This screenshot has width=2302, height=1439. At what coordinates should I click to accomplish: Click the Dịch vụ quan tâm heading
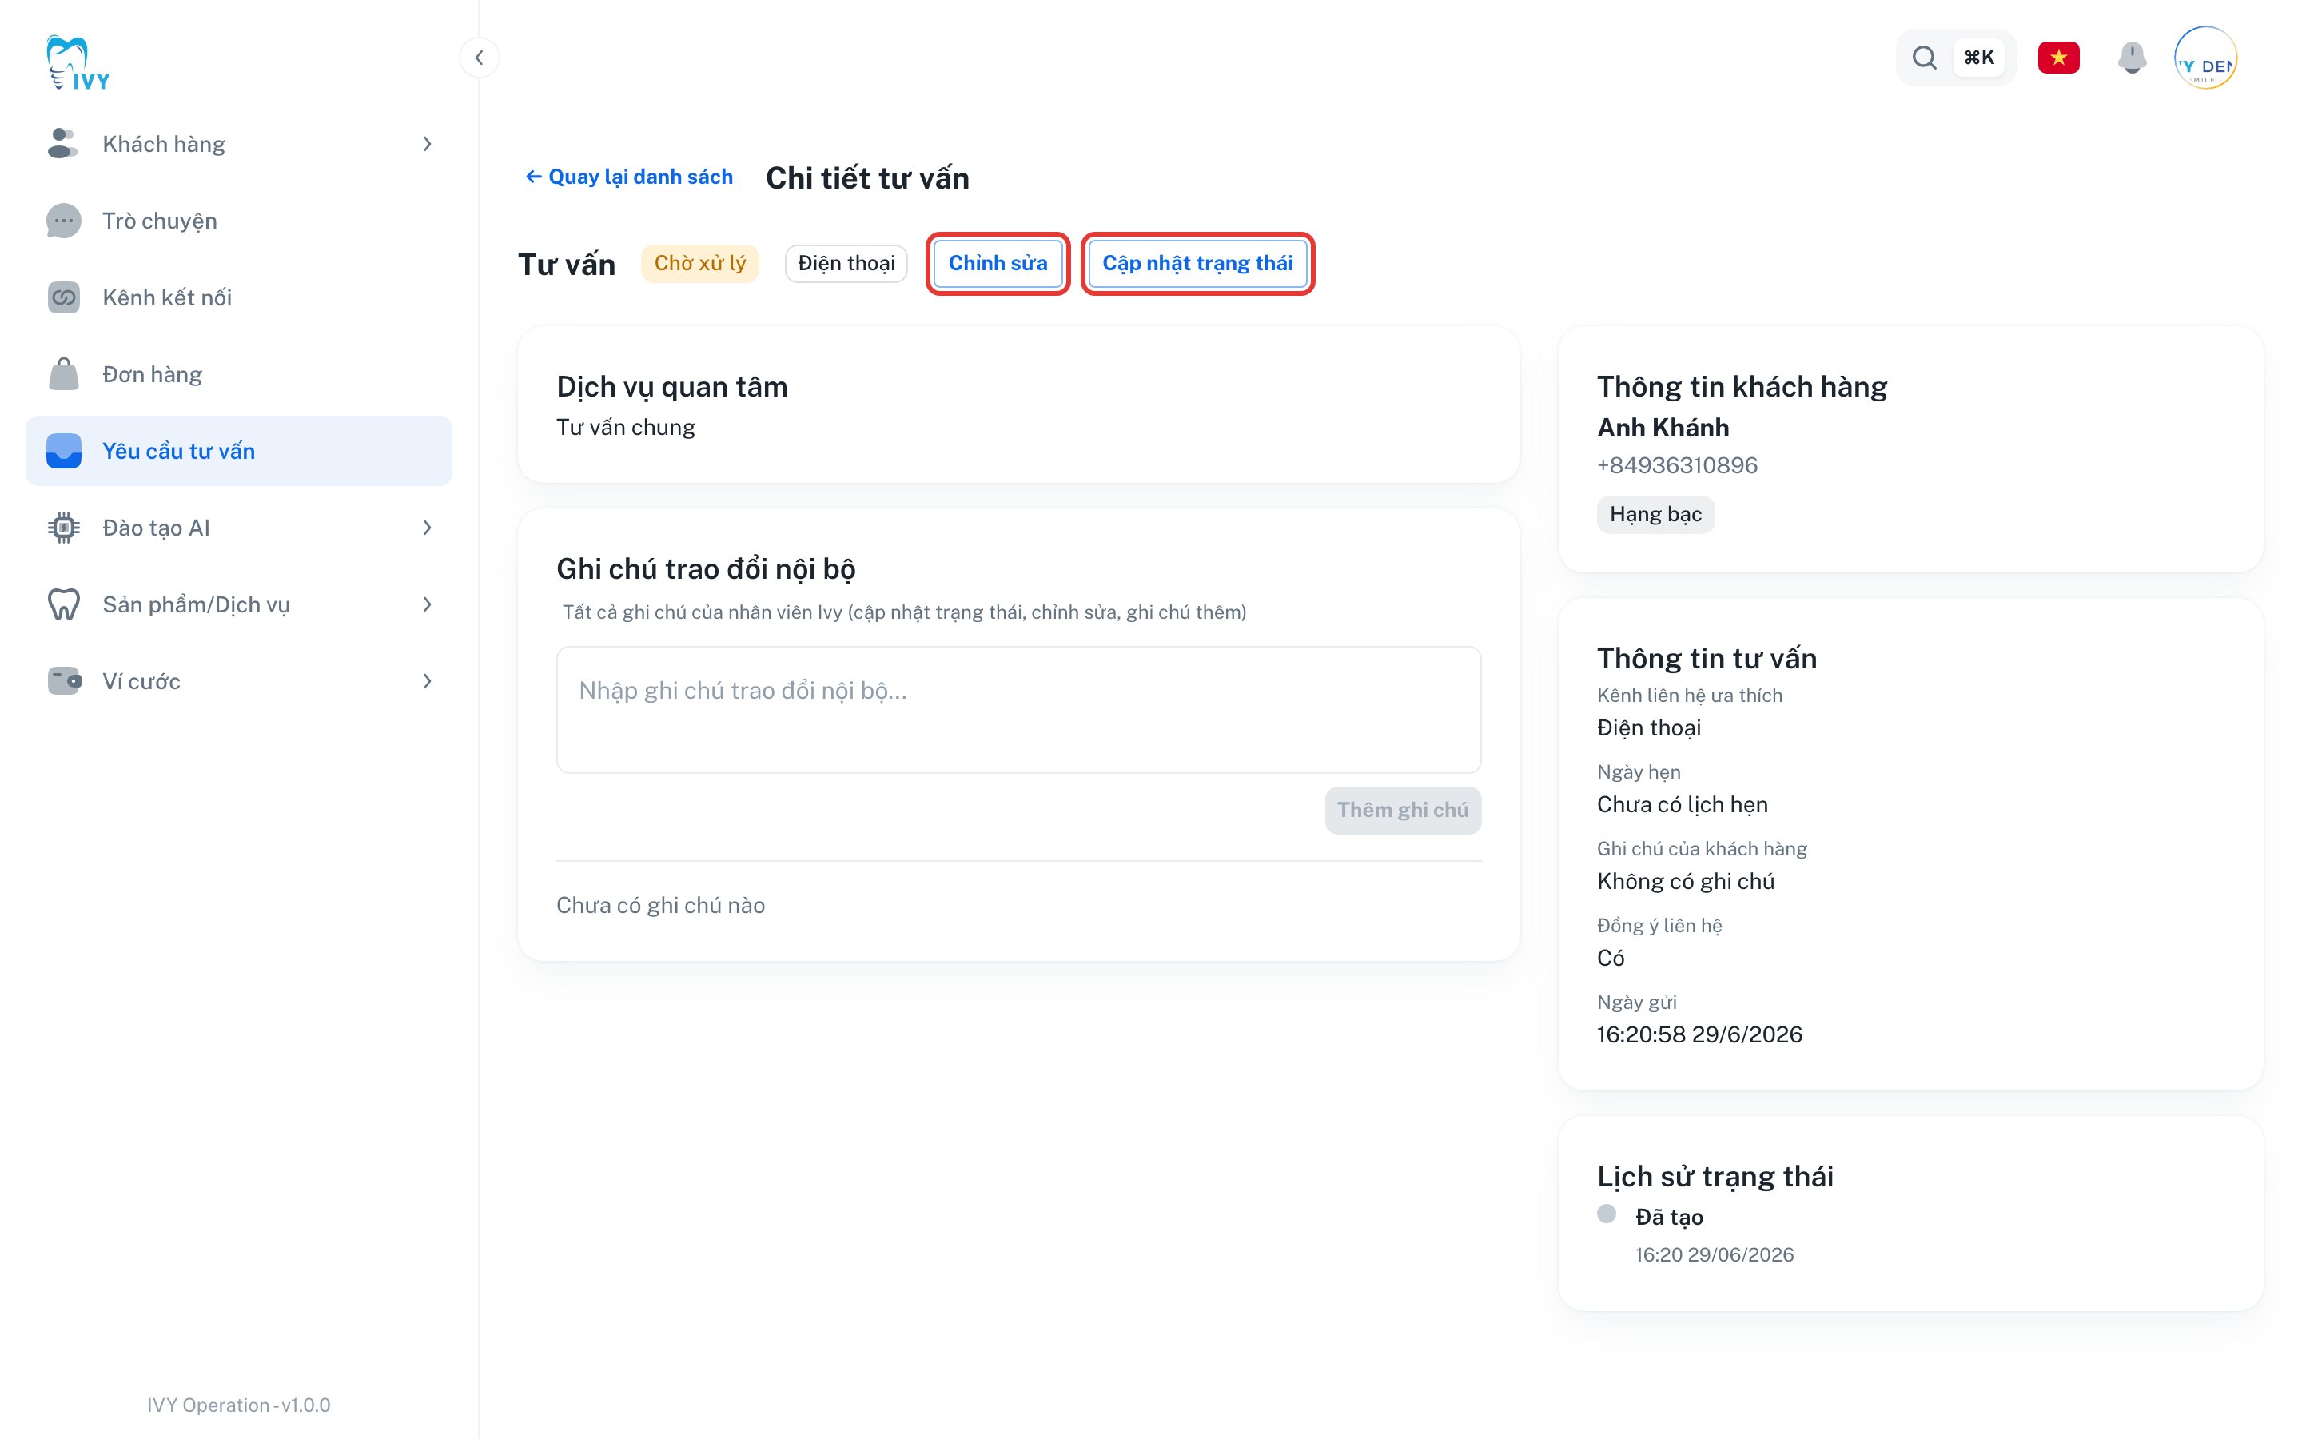[x=671, y=386]
